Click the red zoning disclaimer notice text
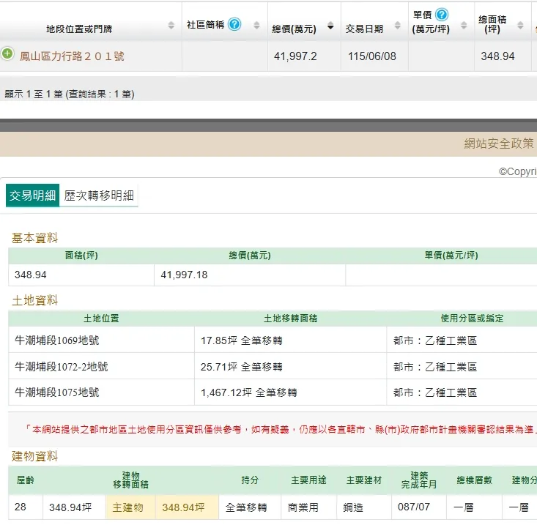This screenshot has height=525, width=537. [280, 429]
